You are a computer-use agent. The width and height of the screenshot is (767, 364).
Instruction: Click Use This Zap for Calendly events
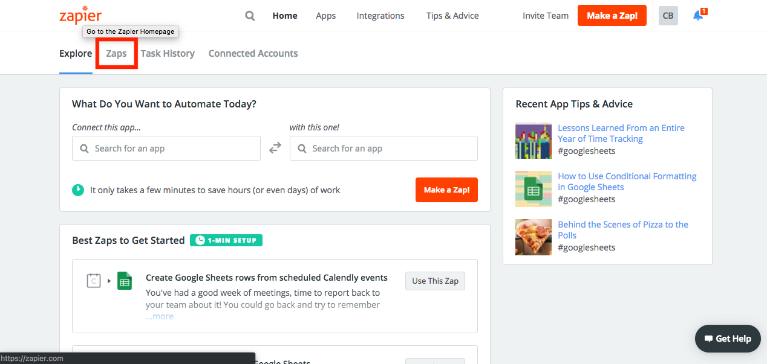[x=435, y=281]
